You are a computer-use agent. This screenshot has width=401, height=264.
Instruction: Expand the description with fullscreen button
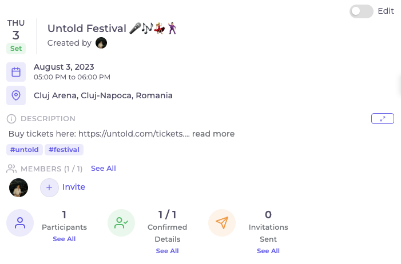[x=383, y=119]
